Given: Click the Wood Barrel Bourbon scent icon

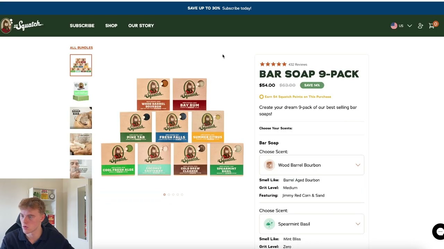Looking at the screenshot, I should [269, 165].
